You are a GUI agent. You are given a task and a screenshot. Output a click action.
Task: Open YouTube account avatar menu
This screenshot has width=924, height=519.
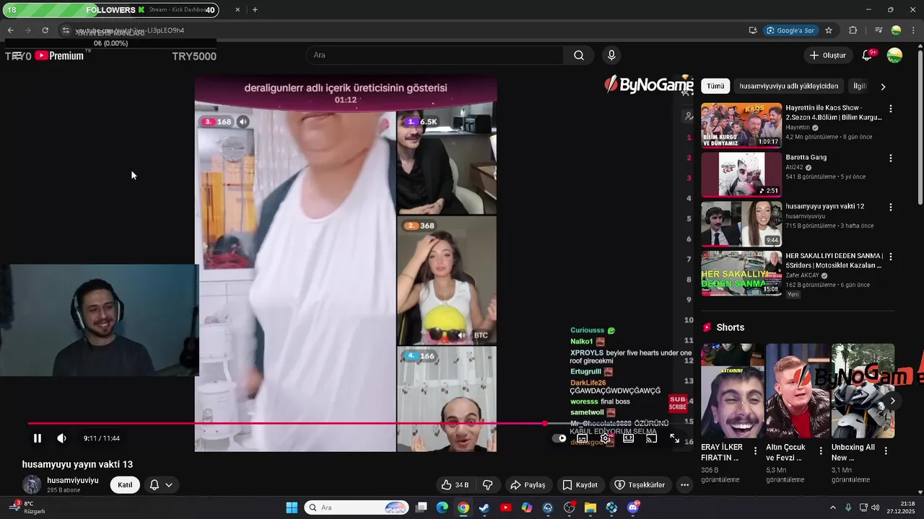pyautogui.click(x=894, y=56)
